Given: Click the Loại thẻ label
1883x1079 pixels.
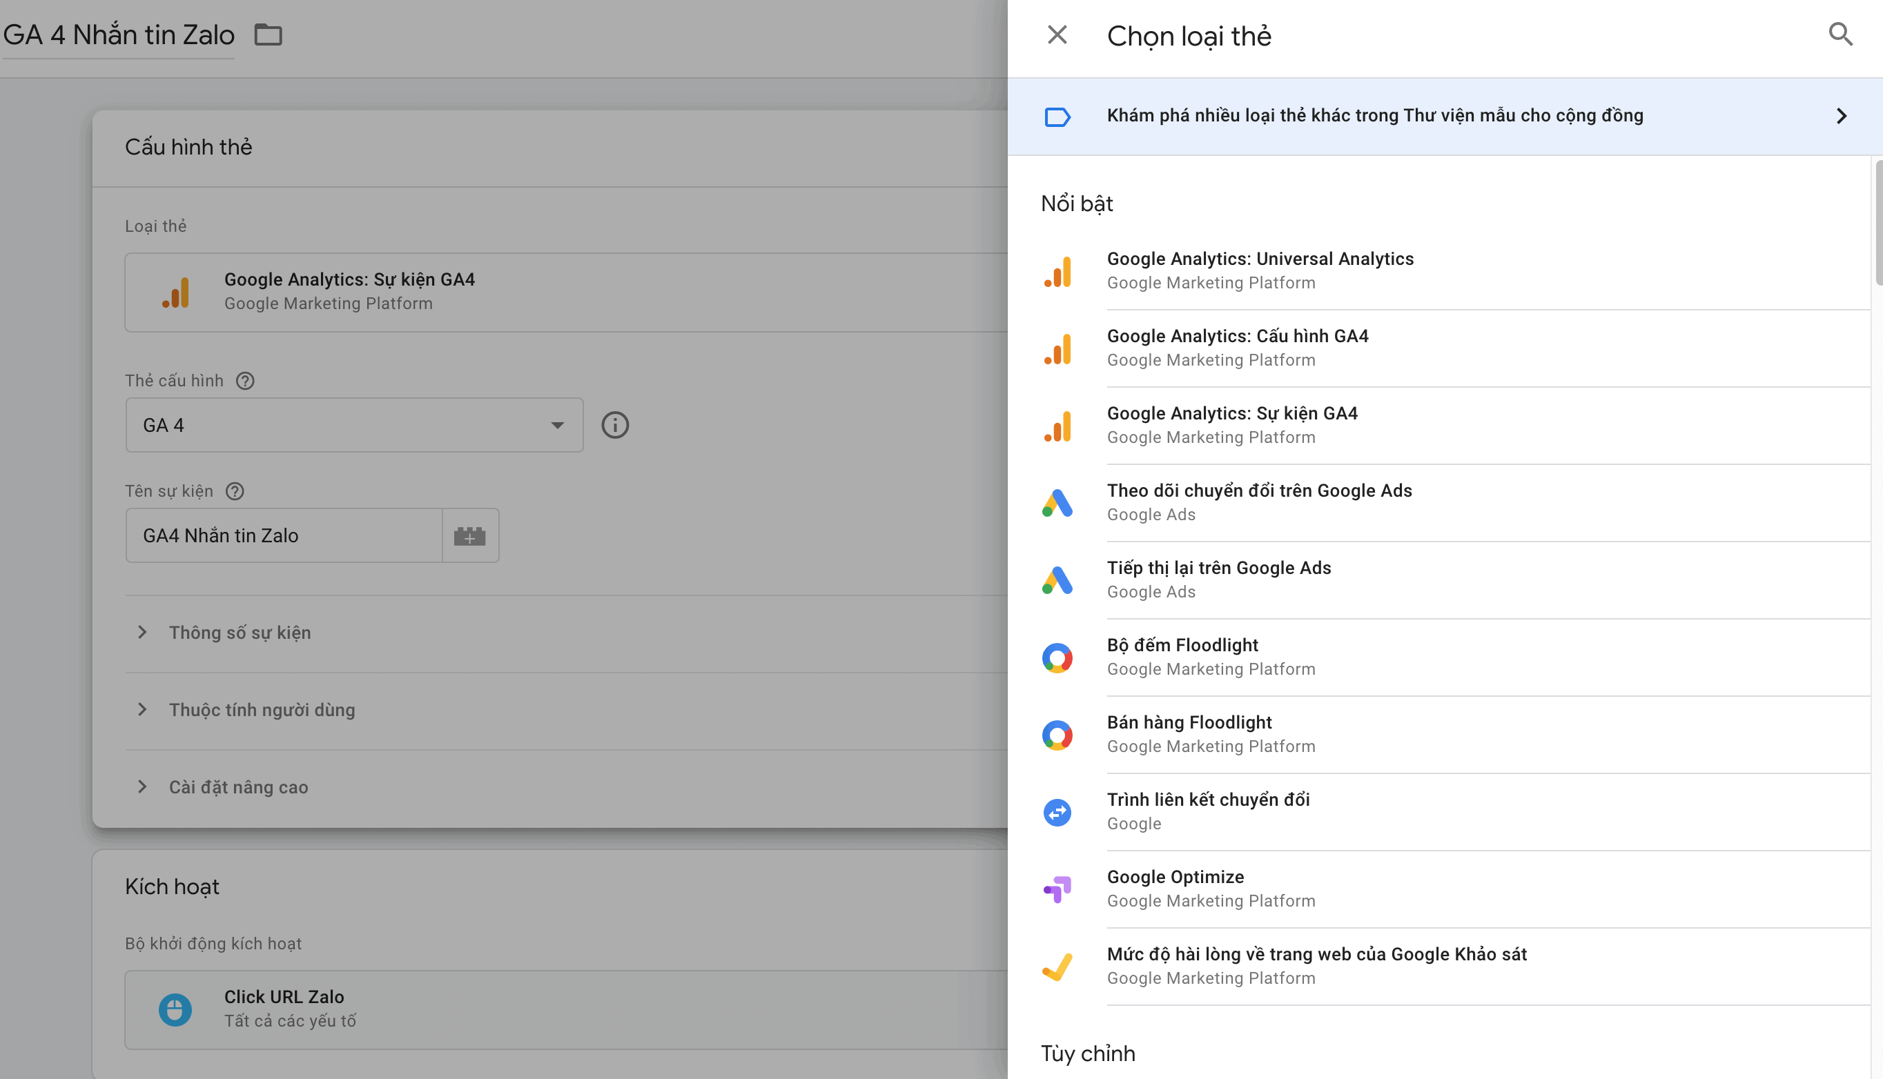Looking at the screenshot, I should pyautogui.click(x=156, y=226).
